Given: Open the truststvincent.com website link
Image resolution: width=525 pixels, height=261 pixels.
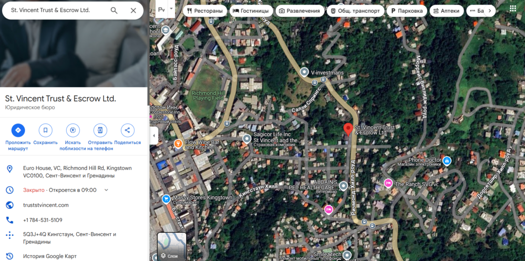Looking at the screenshot, I should coord(46,205).
